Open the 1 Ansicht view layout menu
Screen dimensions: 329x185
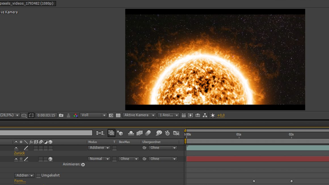click(x=168, y=115)
